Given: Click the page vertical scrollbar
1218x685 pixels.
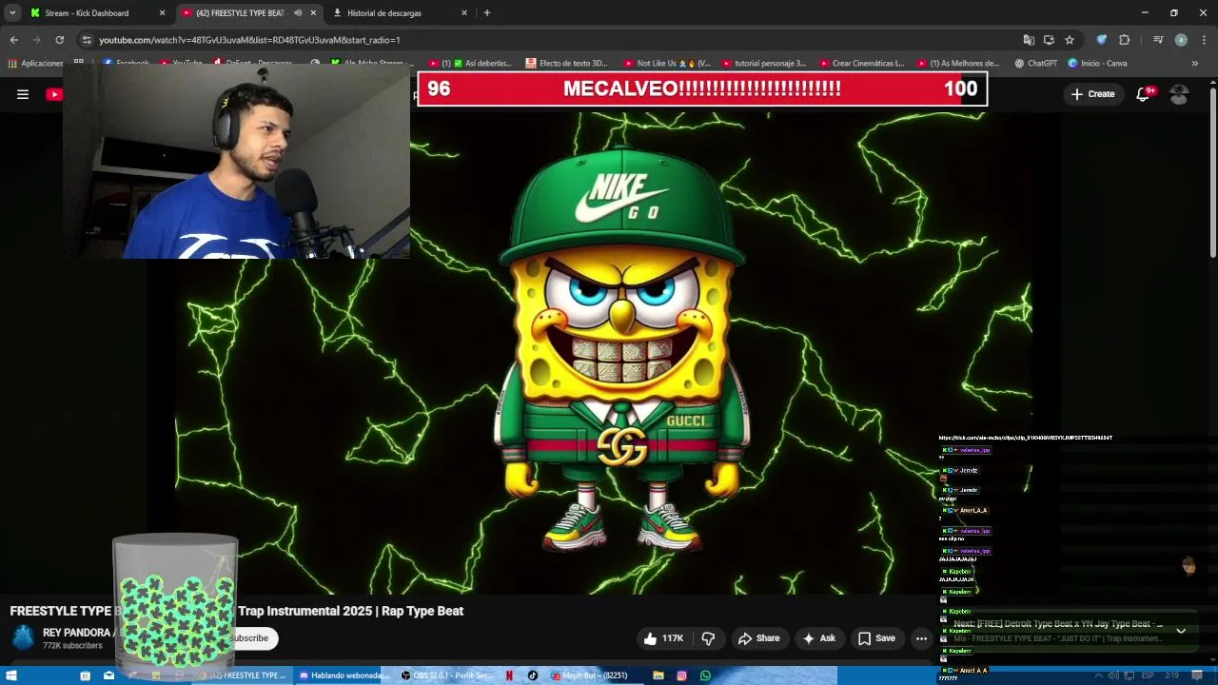Looking at the screenshot, I should (x=1212, y=171).
